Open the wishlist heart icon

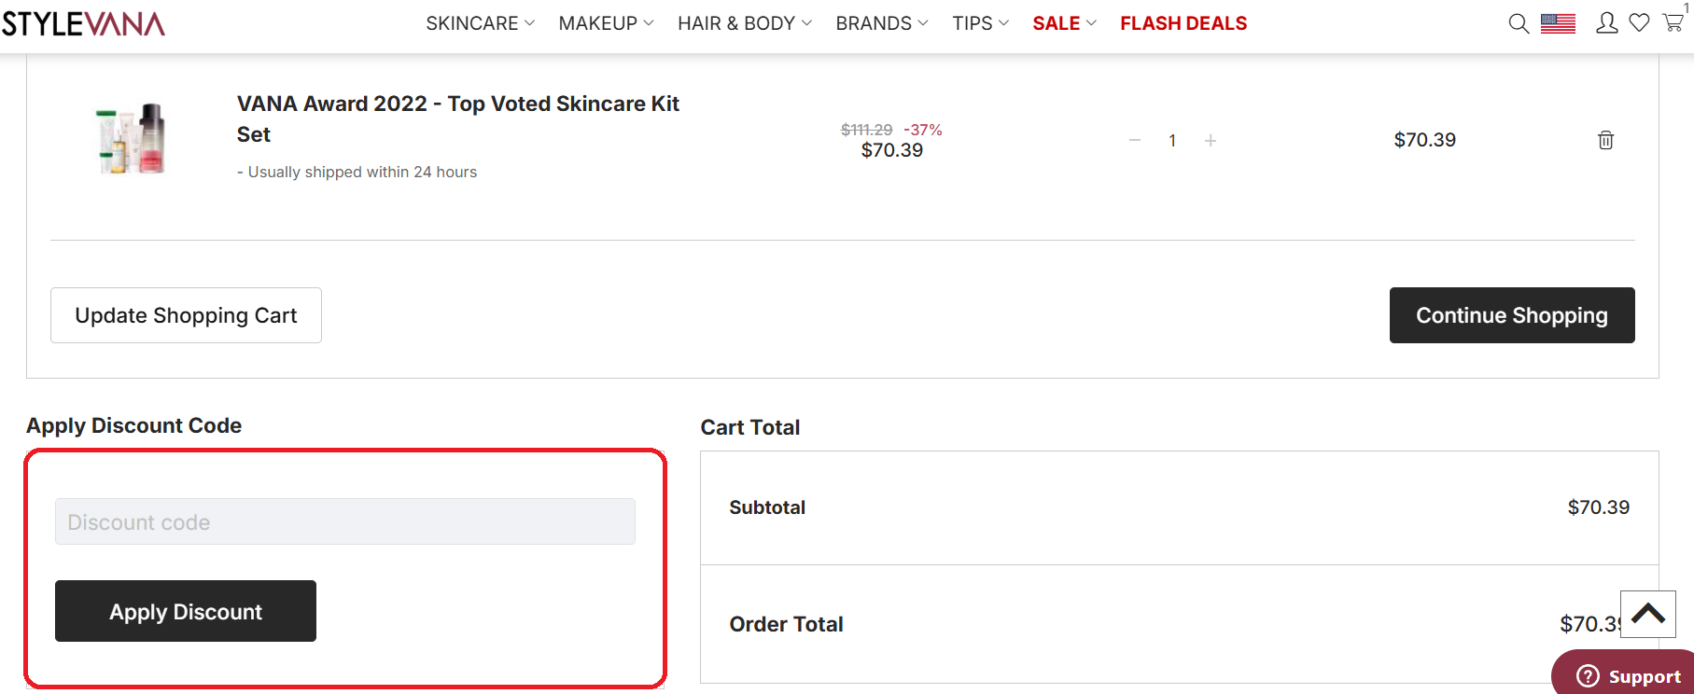1639,23
